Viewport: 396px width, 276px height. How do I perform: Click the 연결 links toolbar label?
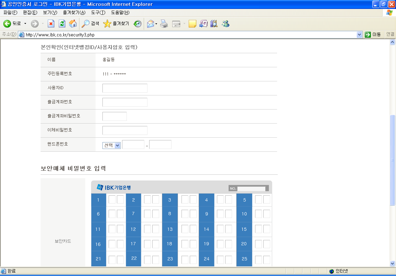pos(390,34)
